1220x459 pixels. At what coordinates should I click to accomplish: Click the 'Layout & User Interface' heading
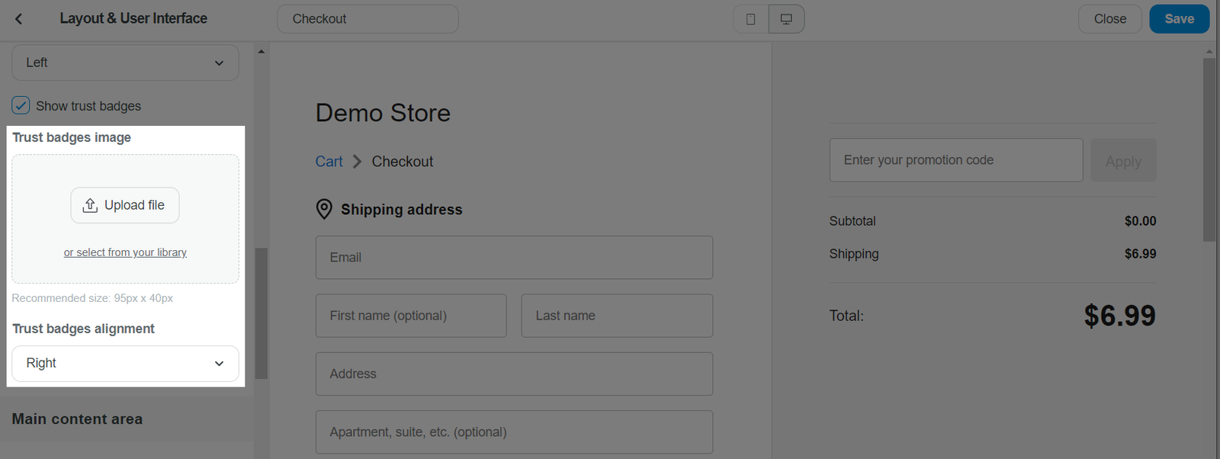coord(133,18)
